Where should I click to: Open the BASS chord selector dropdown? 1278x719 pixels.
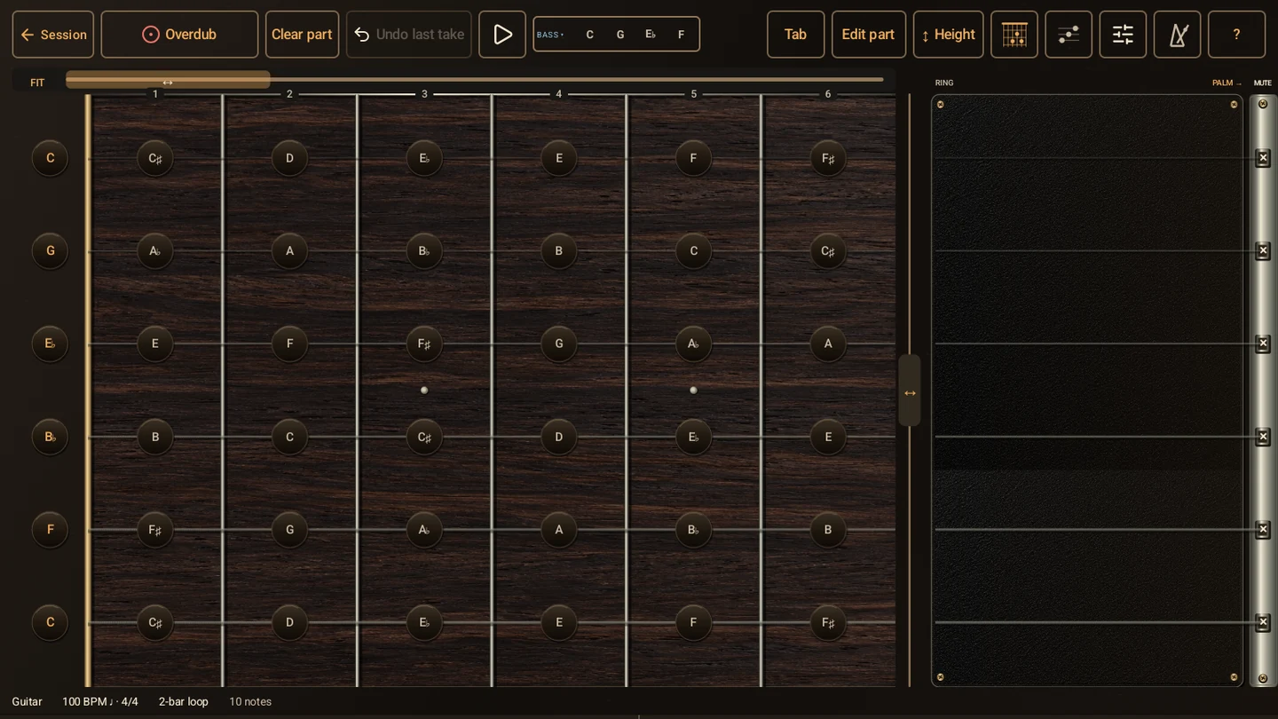coord(550,35)
